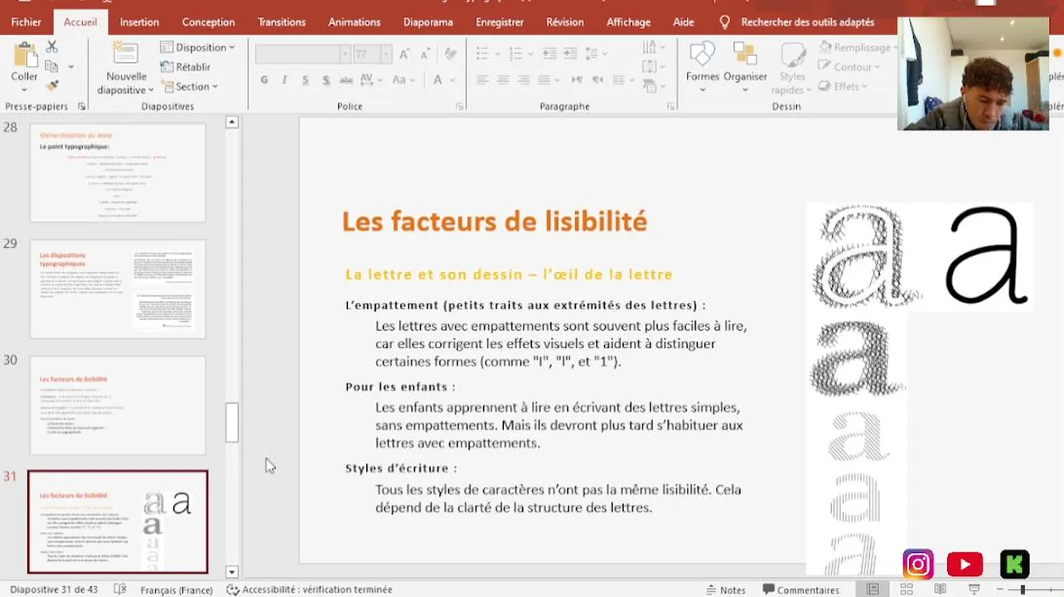The image size is (1064, 597).
Task: Click the Copy icon in Presse-papiers
Action: [x=52, y=66]
